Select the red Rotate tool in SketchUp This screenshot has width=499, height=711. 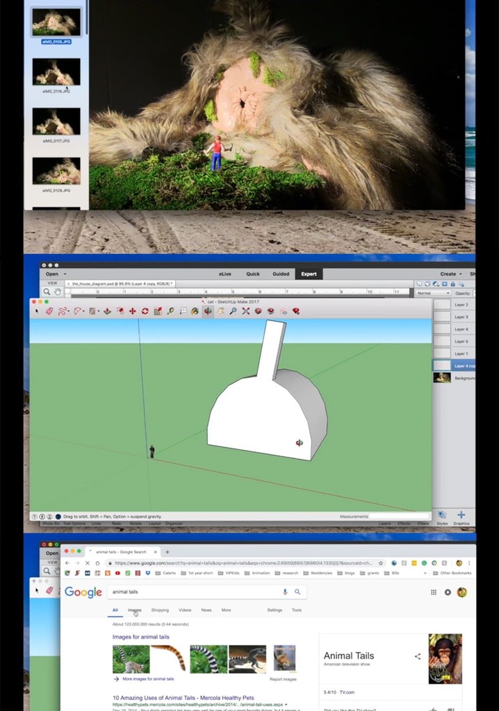145,311
